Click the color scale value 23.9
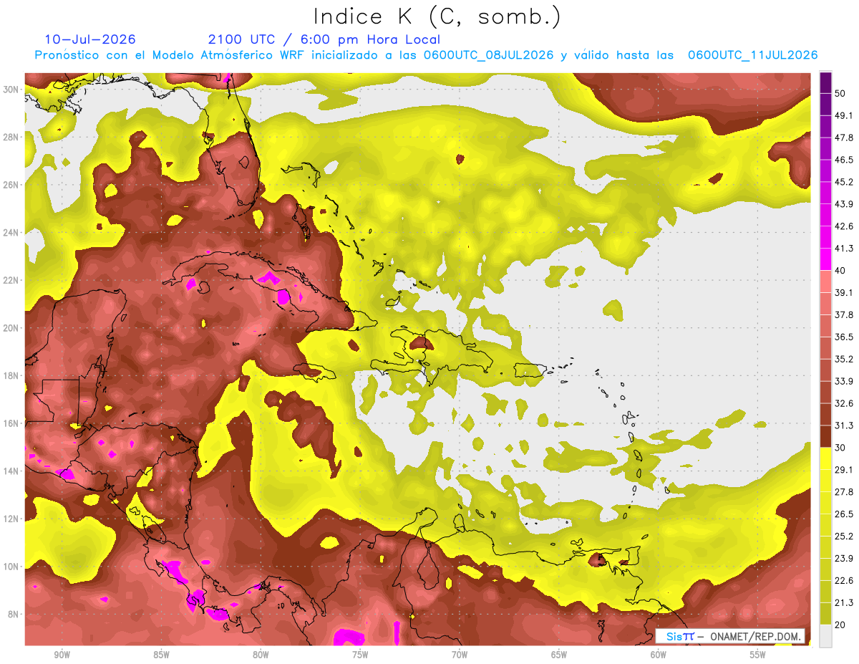This screenshot has height=664, width=859. click(x=845, y=558)
